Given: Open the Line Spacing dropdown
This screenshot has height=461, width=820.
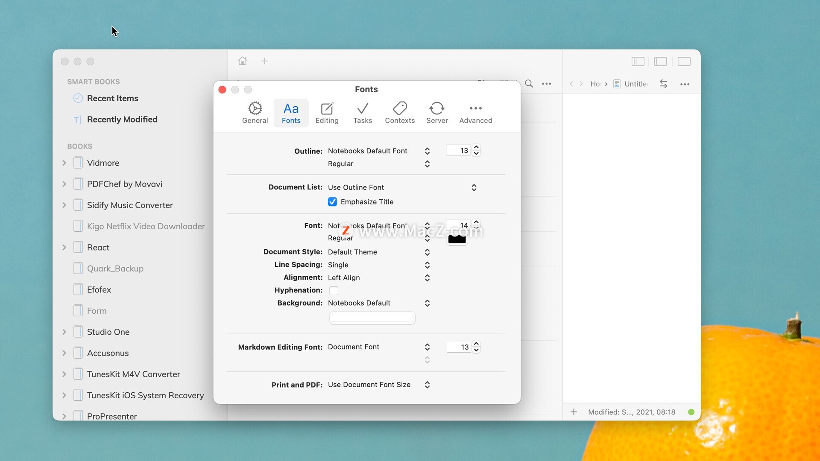Looking at the screenshot, I should coord(379,265).
